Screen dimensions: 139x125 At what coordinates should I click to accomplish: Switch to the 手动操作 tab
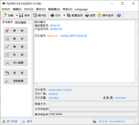8,22
